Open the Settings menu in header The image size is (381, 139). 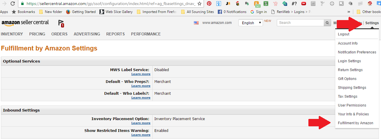[372, 23]
